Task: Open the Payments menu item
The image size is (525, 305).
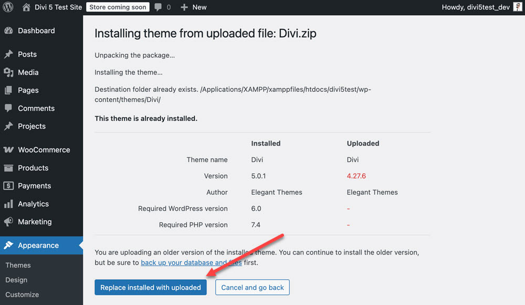Action: coord(35,186)
